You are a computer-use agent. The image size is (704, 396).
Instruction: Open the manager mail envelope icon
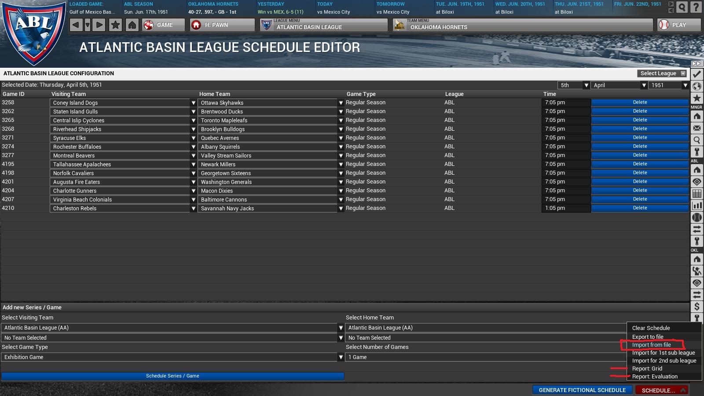(697, 128)
